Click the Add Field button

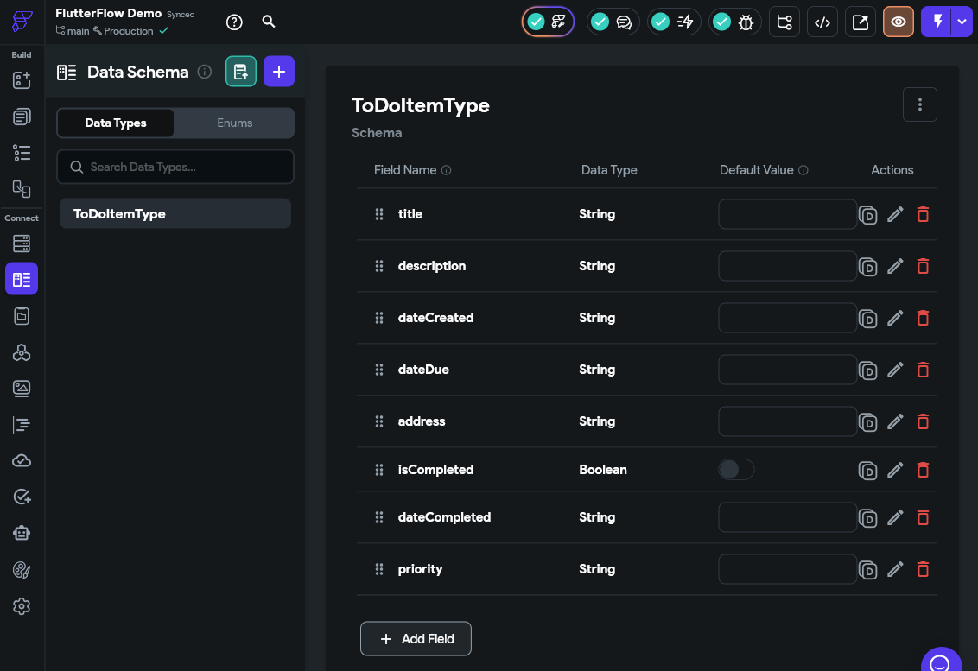(x=416, y=638)
